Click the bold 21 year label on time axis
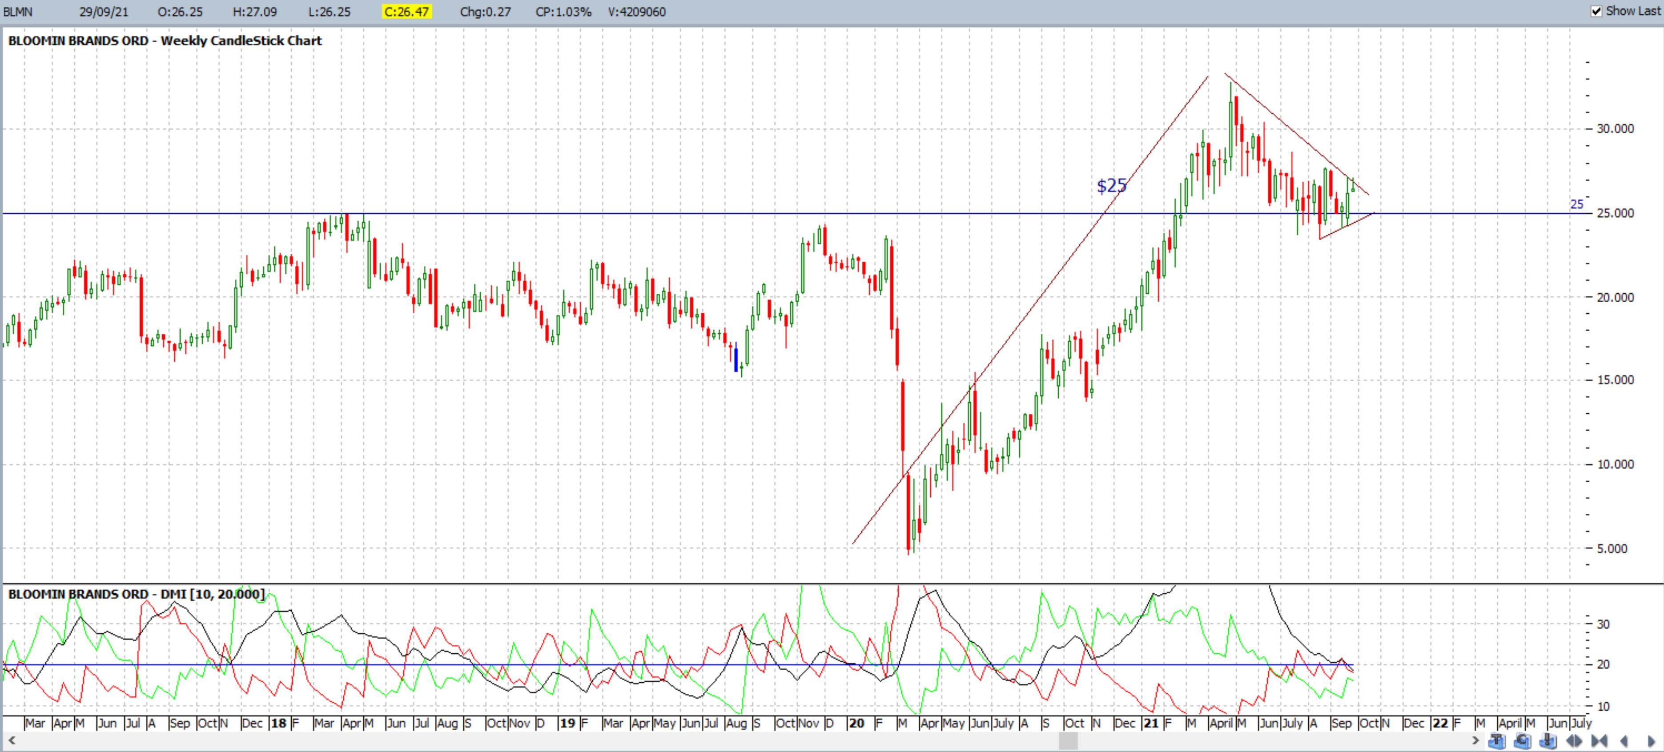1664x752 pixels. pos(1150,723)
